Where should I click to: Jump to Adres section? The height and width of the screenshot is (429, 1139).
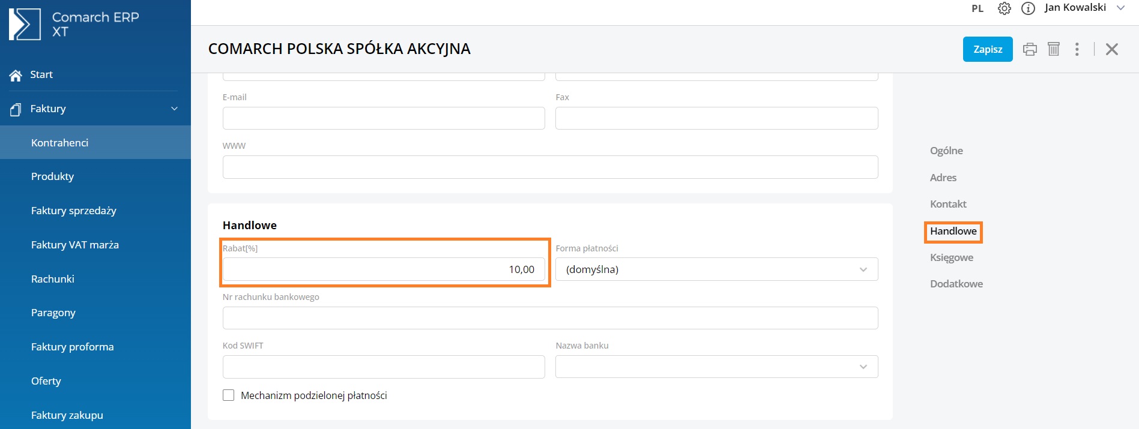943,178
